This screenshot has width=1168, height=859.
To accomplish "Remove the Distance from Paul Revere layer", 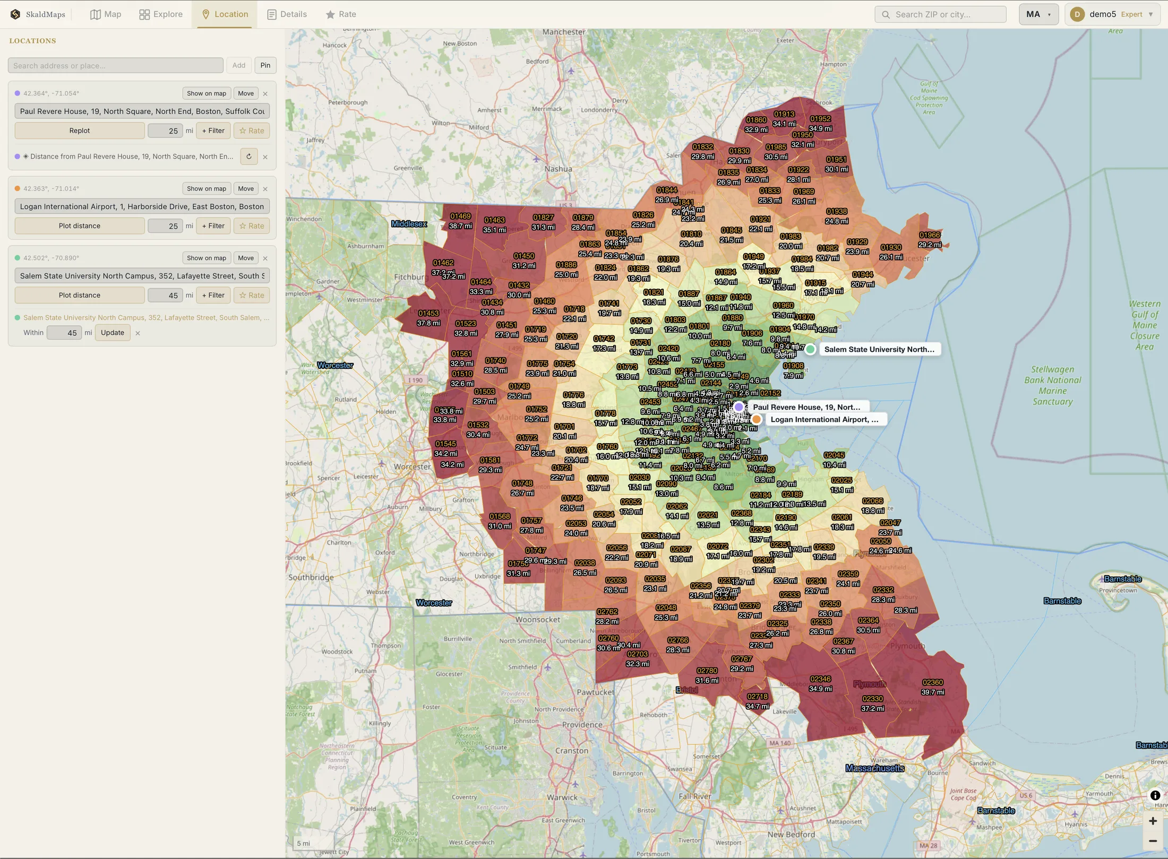I will click(x=265, y=157).
